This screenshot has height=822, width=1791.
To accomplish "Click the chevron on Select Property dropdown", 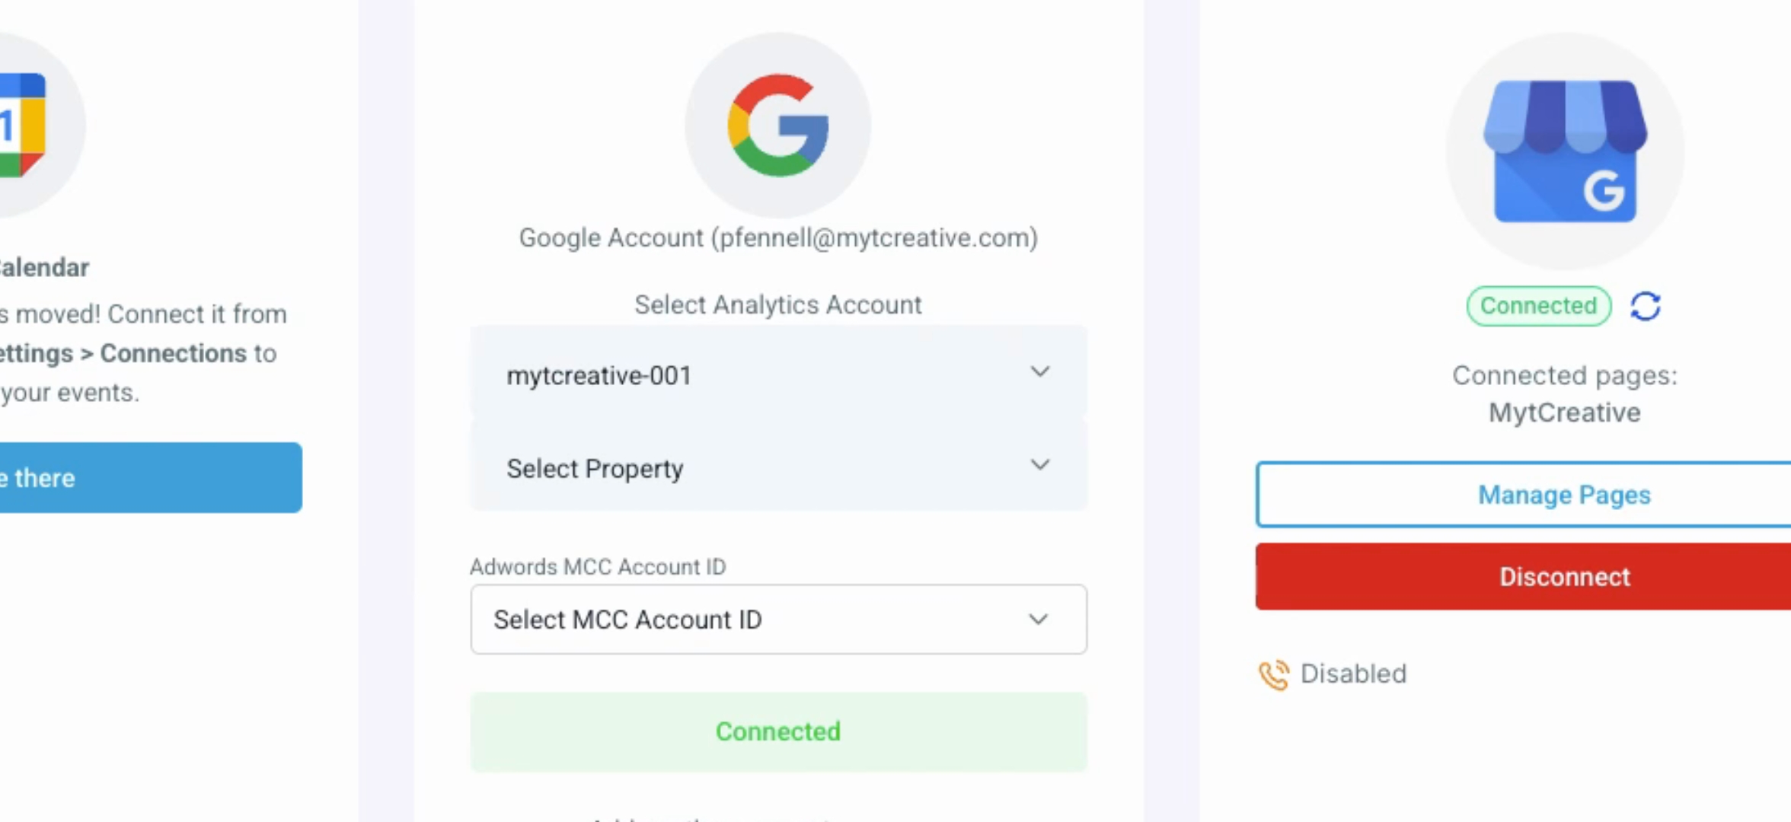I will pyautogui.click(x=1040, y=465).
